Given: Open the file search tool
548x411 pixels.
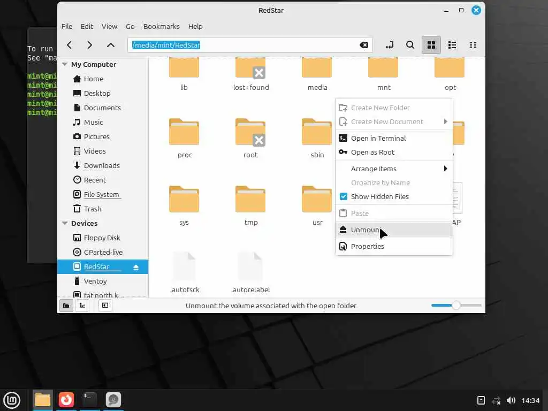Looking at the screenshot, I should point(410,45).
